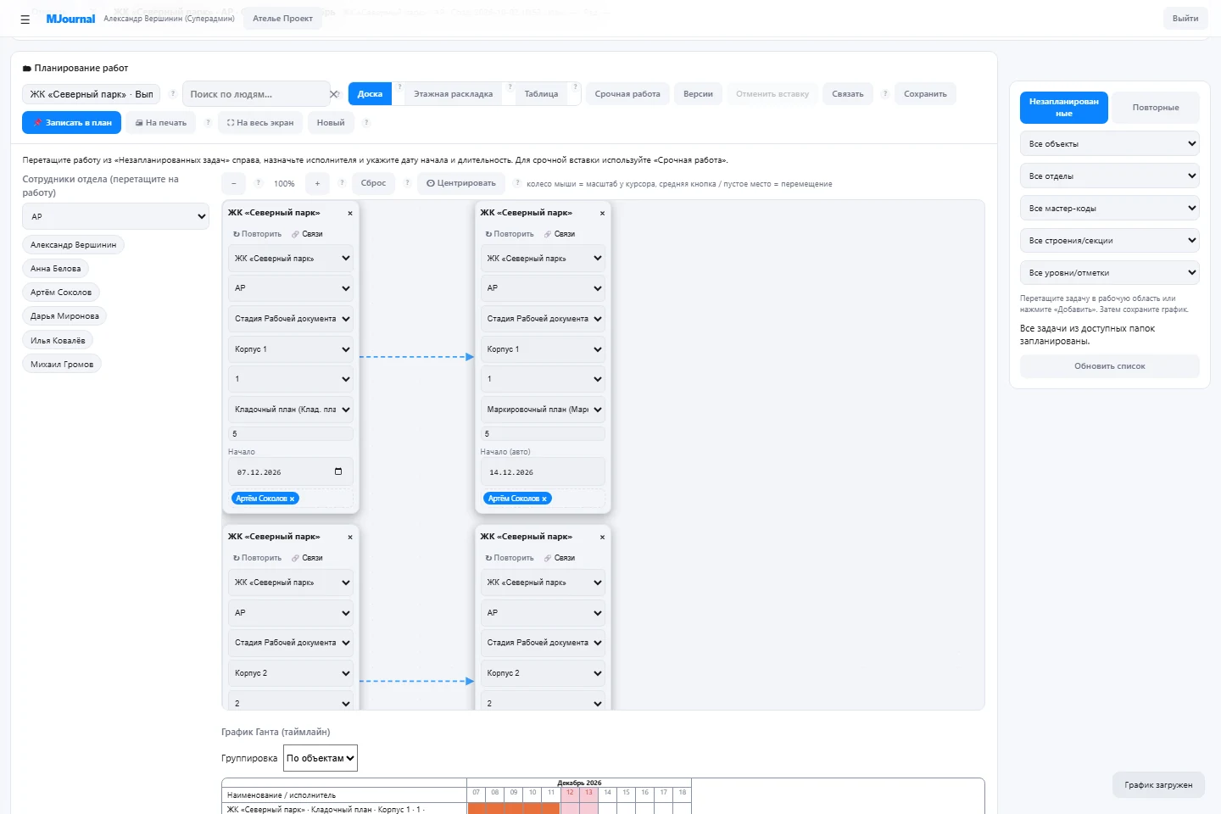This screenshot has height=814, width=1221.
Task: Zoom out the board with minus button
Action: pos(233,183)
